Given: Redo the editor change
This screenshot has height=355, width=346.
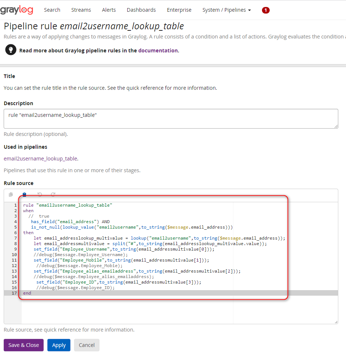Looking at the screenshot, I should coord(53,195).
